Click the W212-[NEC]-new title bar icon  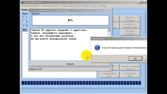click(22, 2)
